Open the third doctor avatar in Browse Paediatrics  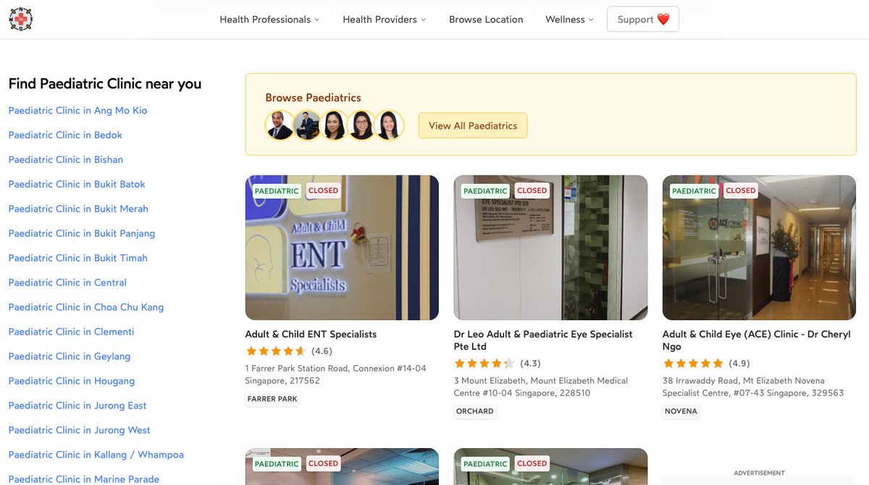pyautogui.click(x=335, y=125)
